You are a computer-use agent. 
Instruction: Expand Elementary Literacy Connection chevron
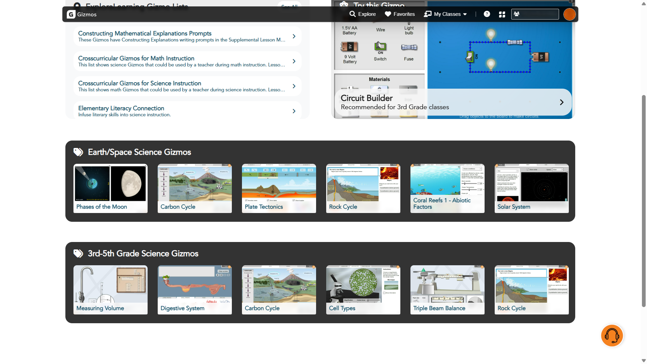pyautogui.click(x=294, y=111)
